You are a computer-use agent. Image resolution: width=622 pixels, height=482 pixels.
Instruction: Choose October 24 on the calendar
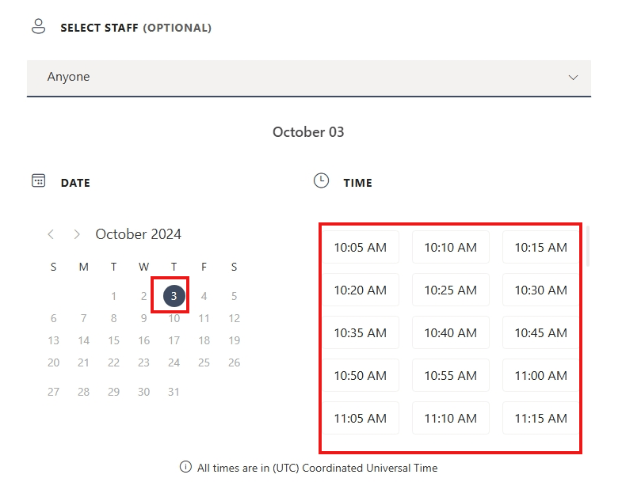tap(174, 362)
